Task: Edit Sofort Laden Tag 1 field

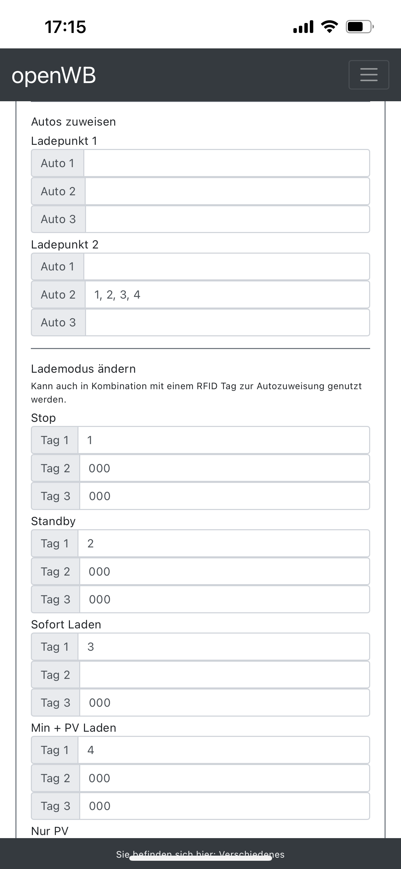Action: tap(224, 647)
